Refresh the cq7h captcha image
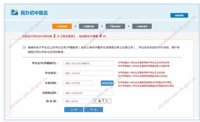This screenshot has width=200, height=122. point(102,101)
